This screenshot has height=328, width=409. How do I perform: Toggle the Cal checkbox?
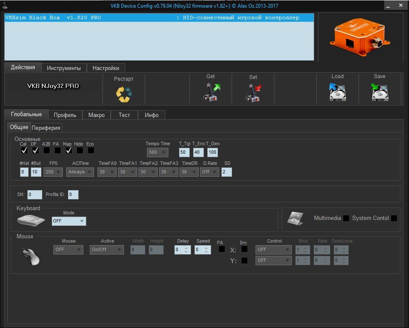coord(24,150)
